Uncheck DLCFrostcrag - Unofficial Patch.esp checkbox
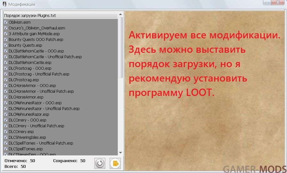Viewport: 287px width, 173px height. [x=6, y=74]
